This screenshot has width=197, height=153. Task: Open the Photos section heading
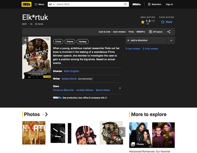pyautogui.click(x=32, y=114)
